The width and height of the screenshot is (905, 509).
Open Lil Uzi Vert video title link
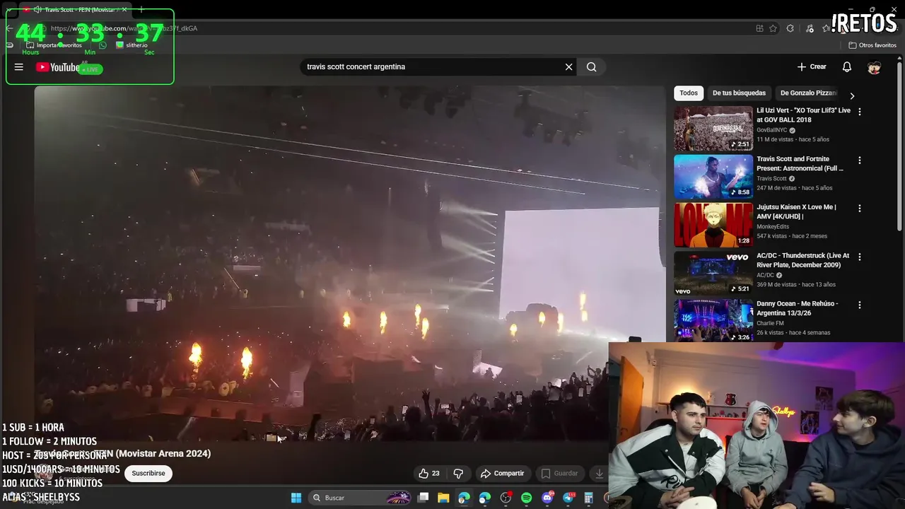(804, 115)
